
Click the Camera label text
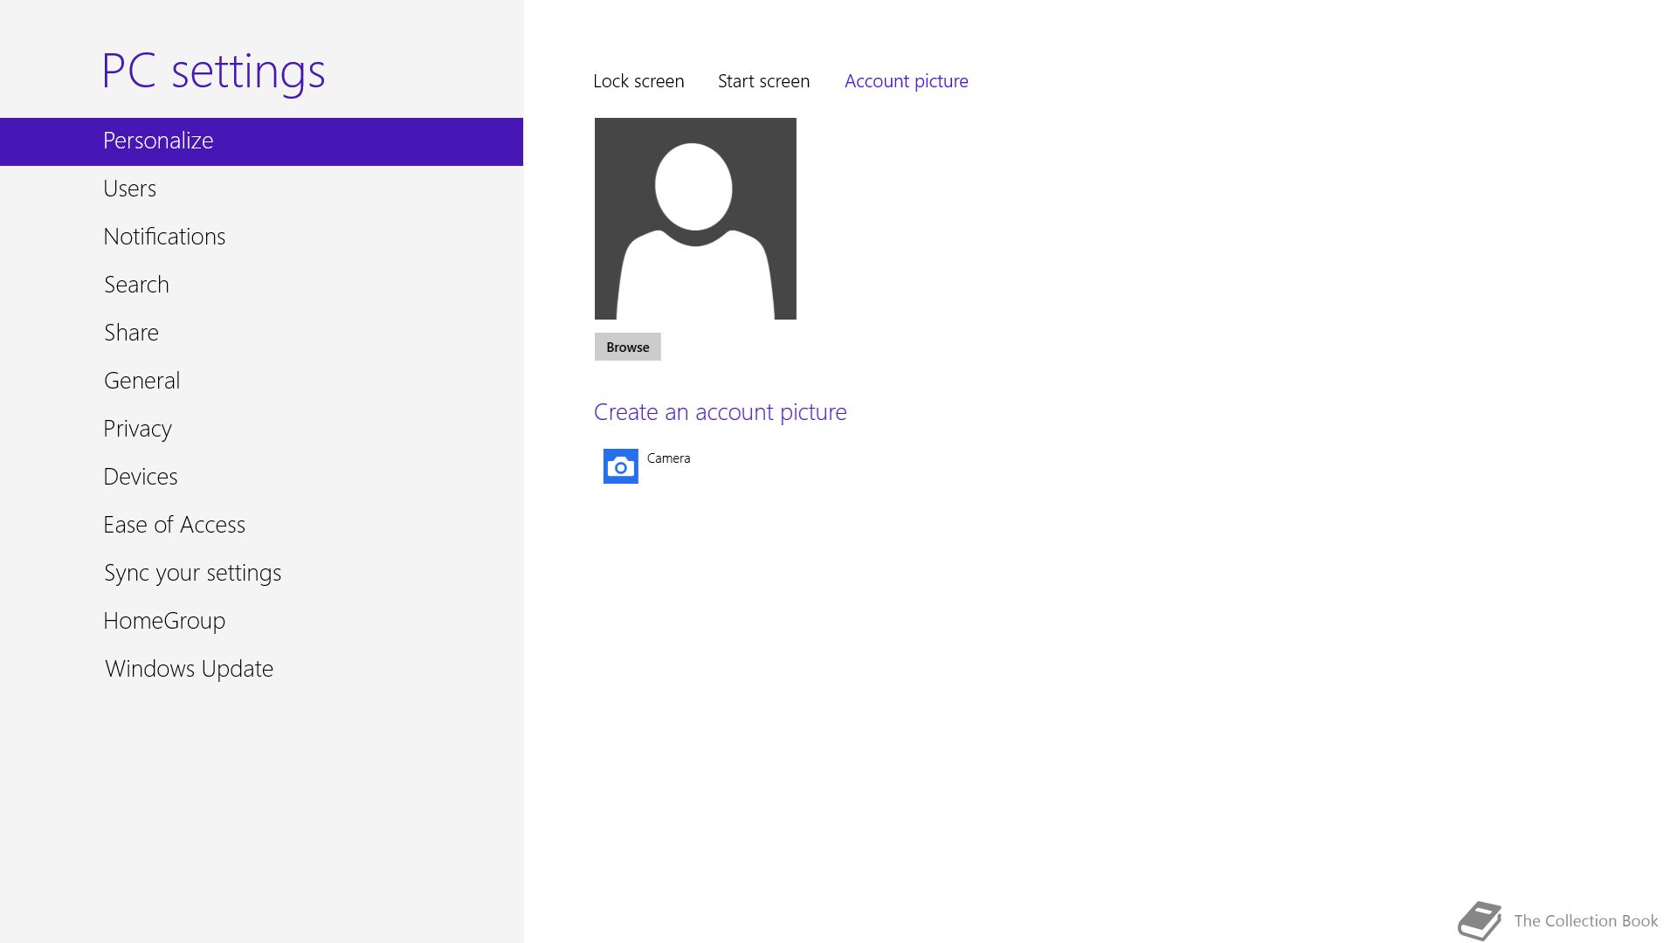668,458
